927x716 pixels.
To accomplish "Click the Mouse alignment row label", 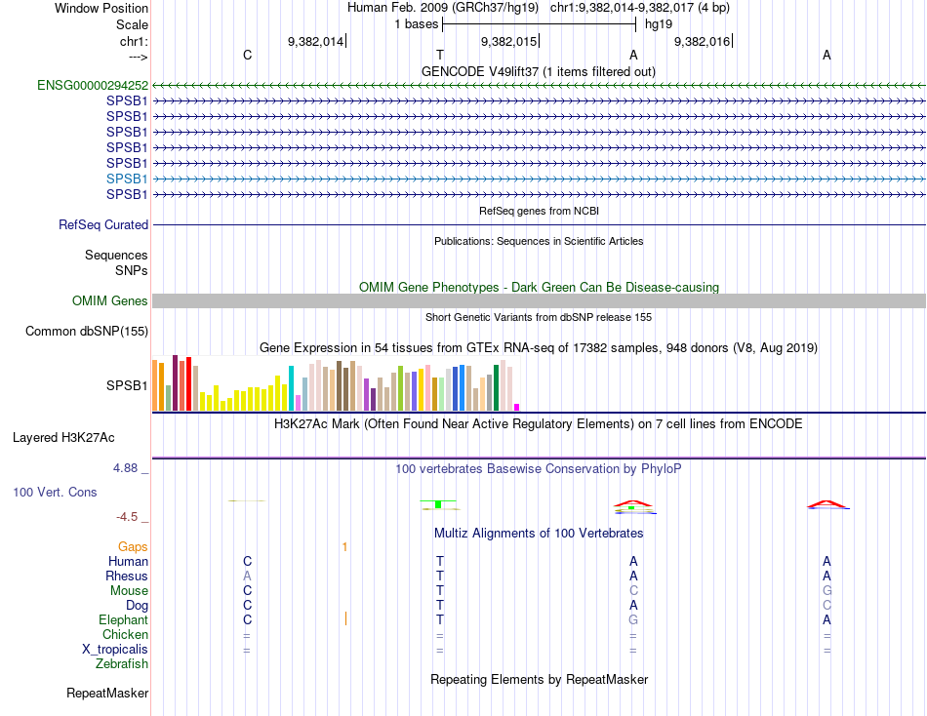I will pos(130,591).
